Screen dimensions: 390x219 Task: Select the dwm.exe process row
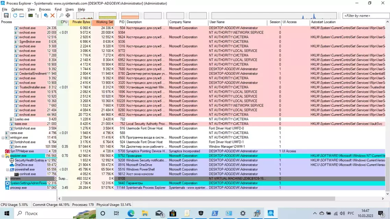(x=193, y=147)
